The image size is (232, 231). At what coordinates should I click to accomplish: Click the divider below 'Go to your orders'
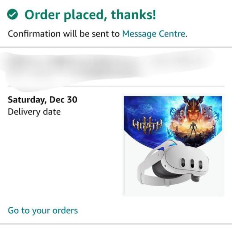pos(116,224)
